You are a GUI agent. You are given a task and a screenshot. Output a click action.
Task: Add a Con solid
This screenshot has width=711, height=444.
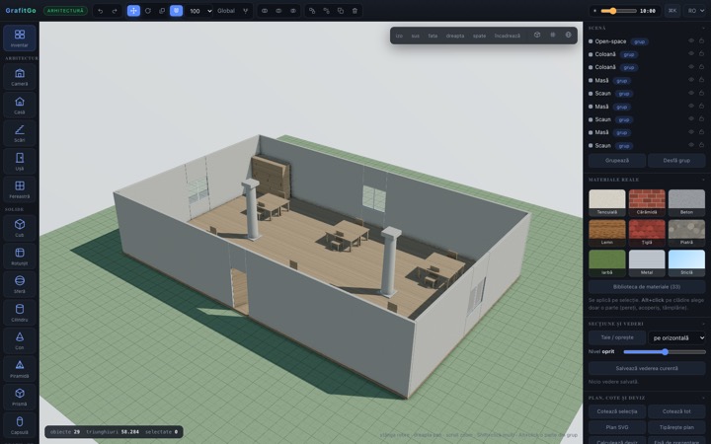(x=20, y=340)
